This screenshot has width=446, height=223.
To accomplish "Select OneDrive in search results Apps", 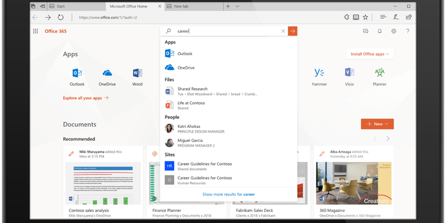I will click(229, 67).
